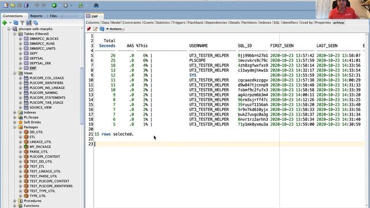Select the DEPTSAL_ERR table
Image resolution: width=370 pixels, height=208 pixels.
coord(40,63)
